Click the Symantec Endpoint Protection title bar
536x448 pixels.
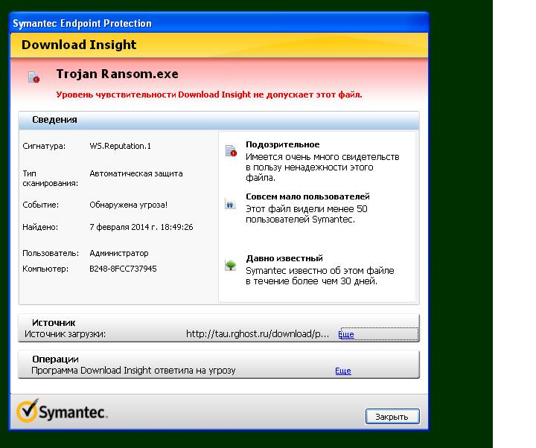pyautogui.click(x=82, y=23)
